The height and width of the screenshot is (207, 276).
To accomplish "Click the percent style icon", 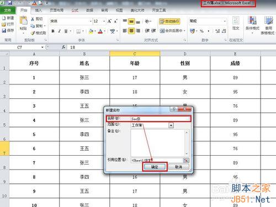I will [x=202, y=31].
